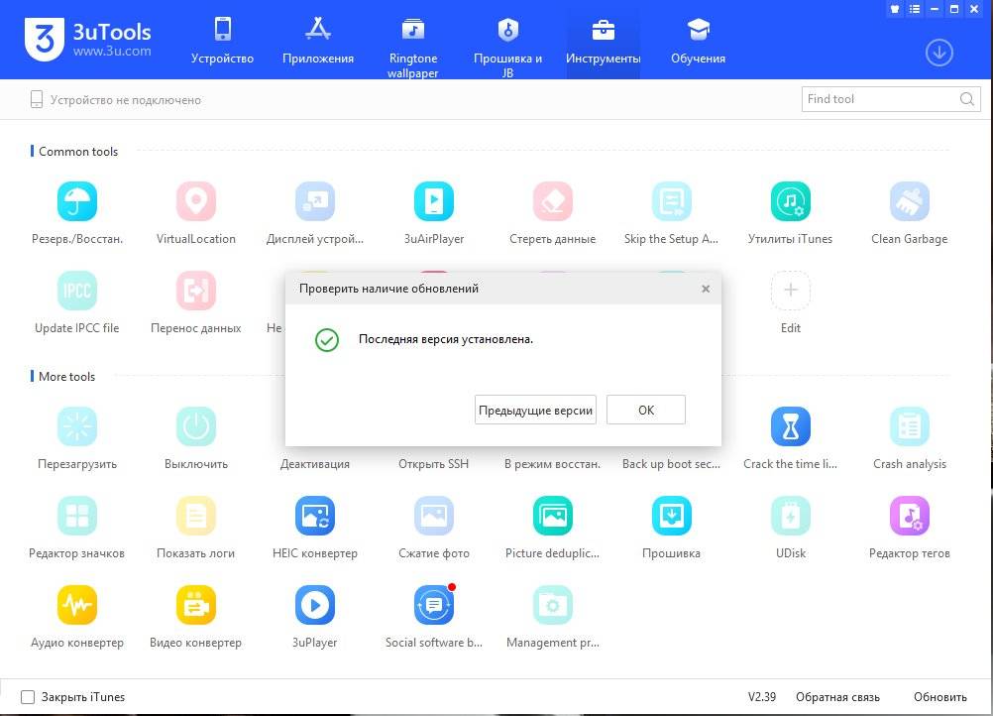Open the list menu icon in title bar
This screenshot has width=993, height=716.
coord(915,9)
